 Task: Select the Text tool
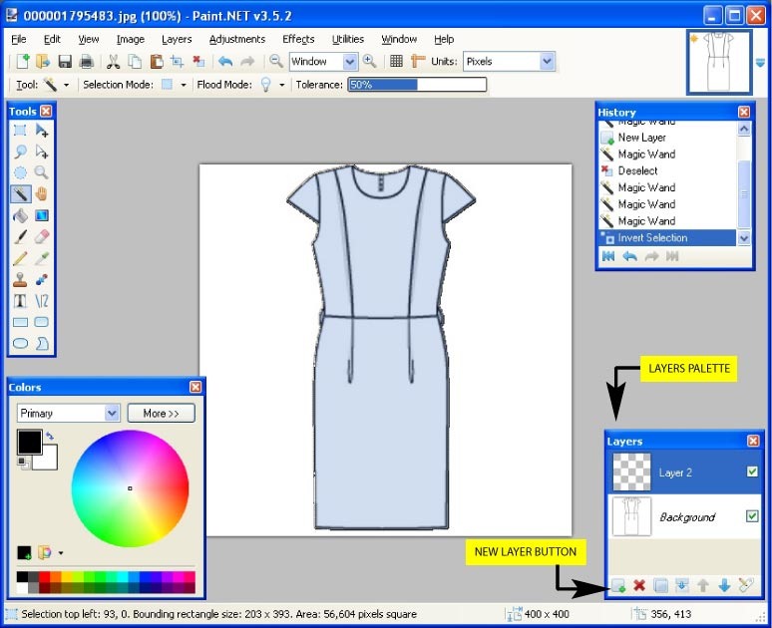(20, 301)
